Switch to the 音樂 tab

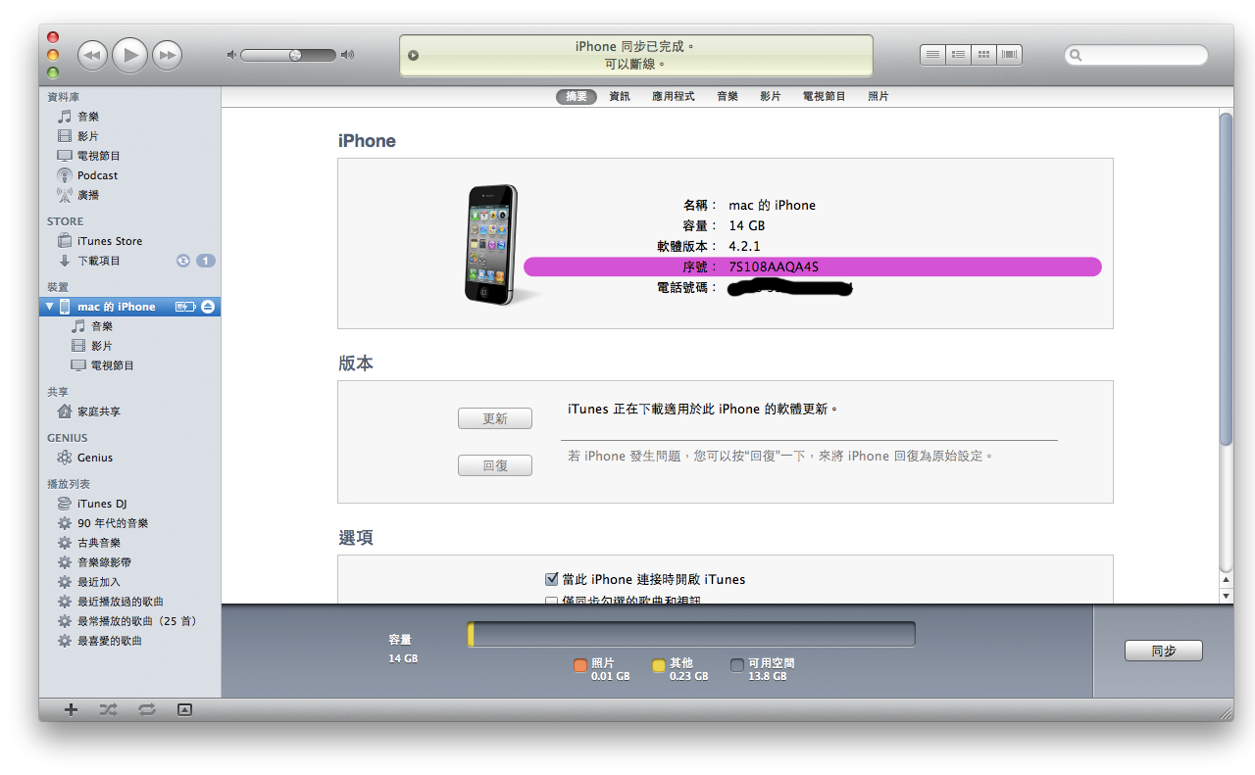coord(728,96)
